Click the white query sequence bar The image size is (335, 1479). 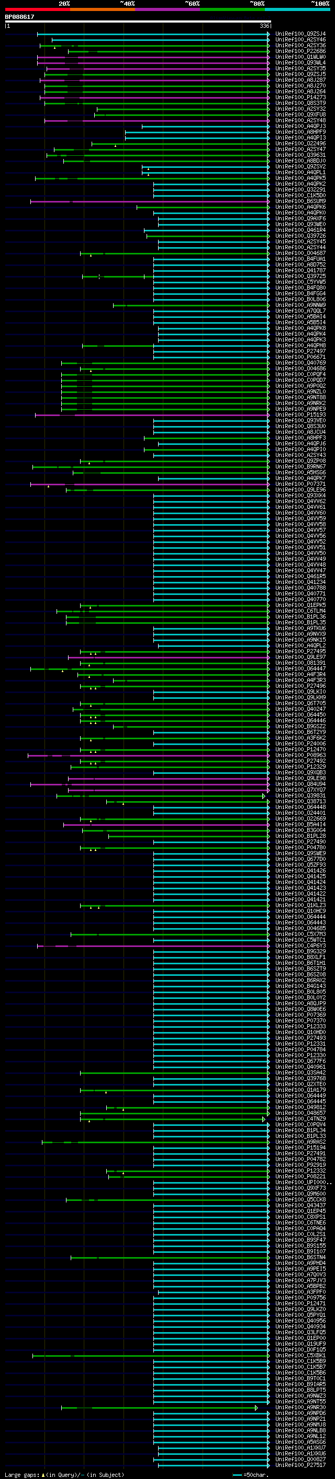(x=138, y=22)
